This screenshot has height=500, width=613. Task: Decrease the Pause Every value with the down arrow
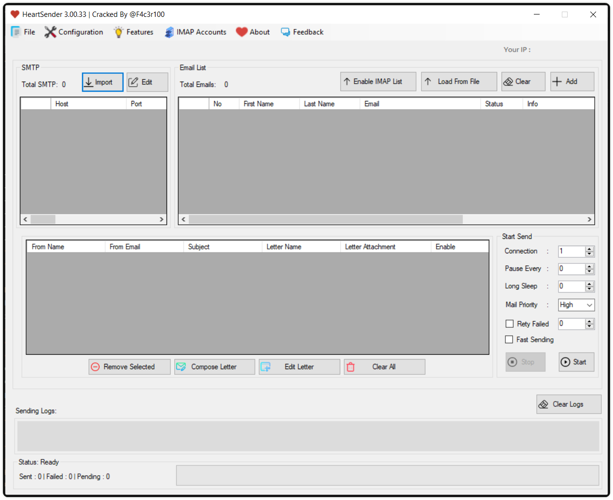(589, 272)
